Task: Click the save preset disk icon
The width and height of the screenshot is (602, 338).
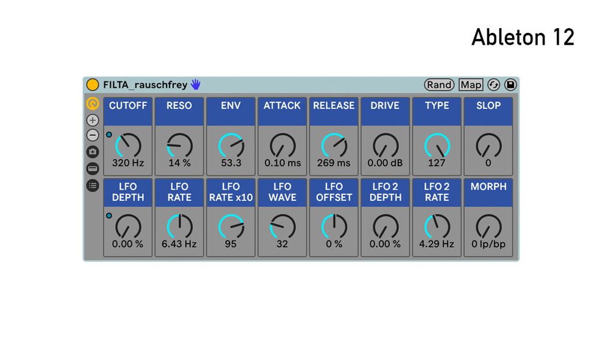Action: 510,85
